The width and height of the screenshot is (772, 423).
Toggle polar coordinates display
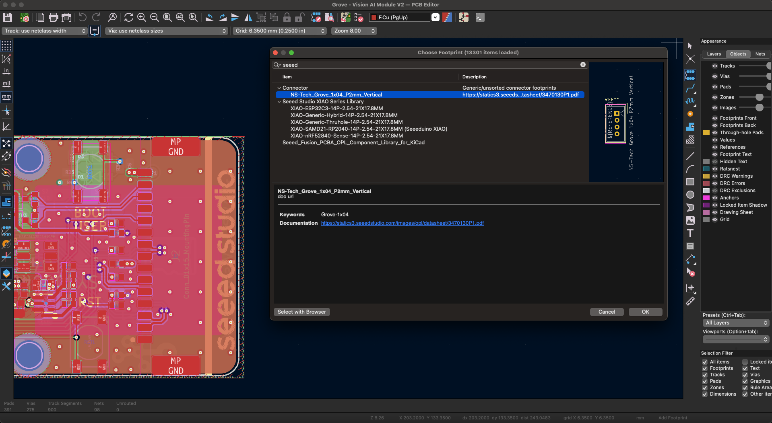6,59
